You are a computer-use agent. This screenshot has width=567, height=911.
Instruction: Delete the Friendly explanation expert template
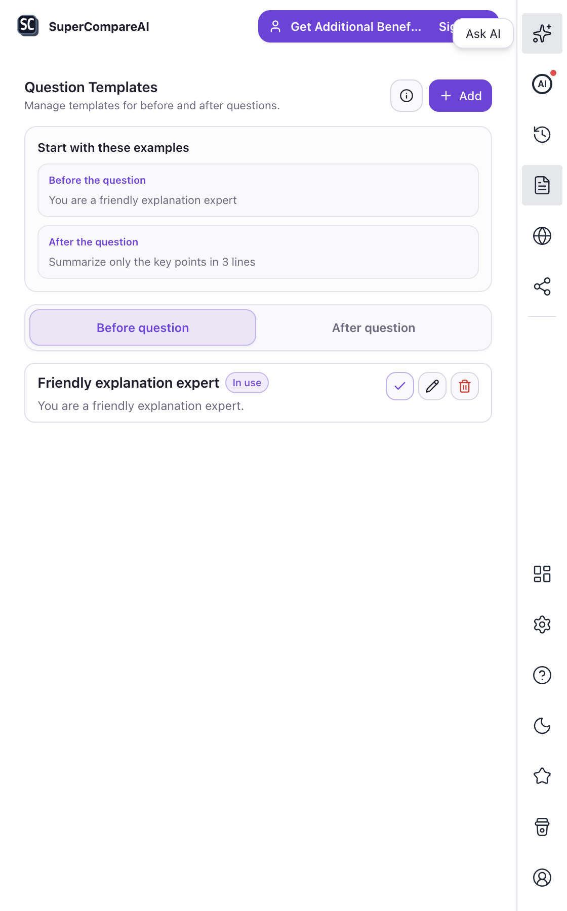[x=465, y=386]
